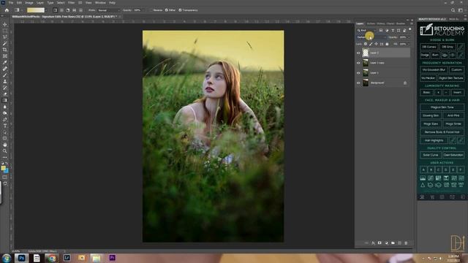Open Chrome from the taskbar
Image resolution: width=468 pixels, height=263 pixels.
(x=52, y=258)
